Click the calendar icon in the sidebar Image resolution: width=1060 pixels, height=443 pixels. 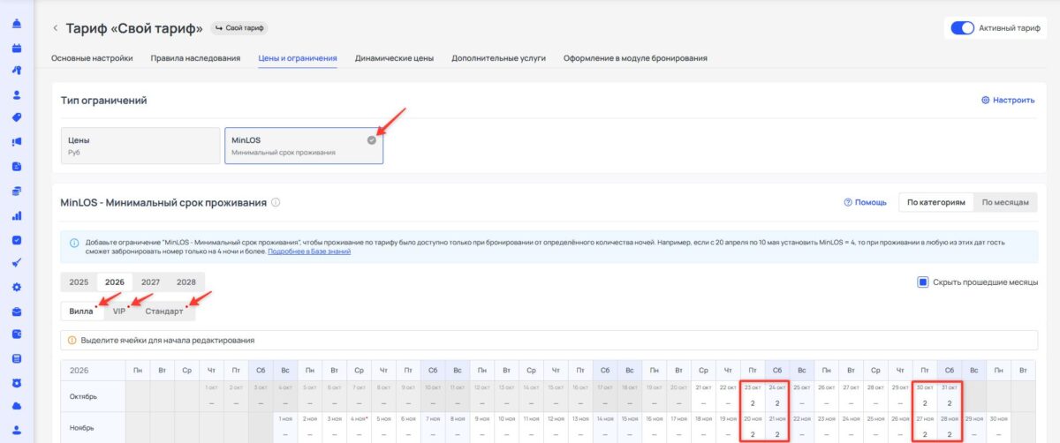[x=17, y=47]
